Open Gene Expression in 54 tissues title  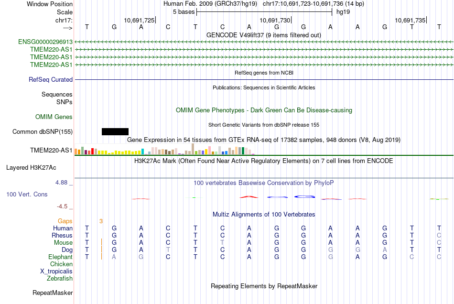[263, 140]
